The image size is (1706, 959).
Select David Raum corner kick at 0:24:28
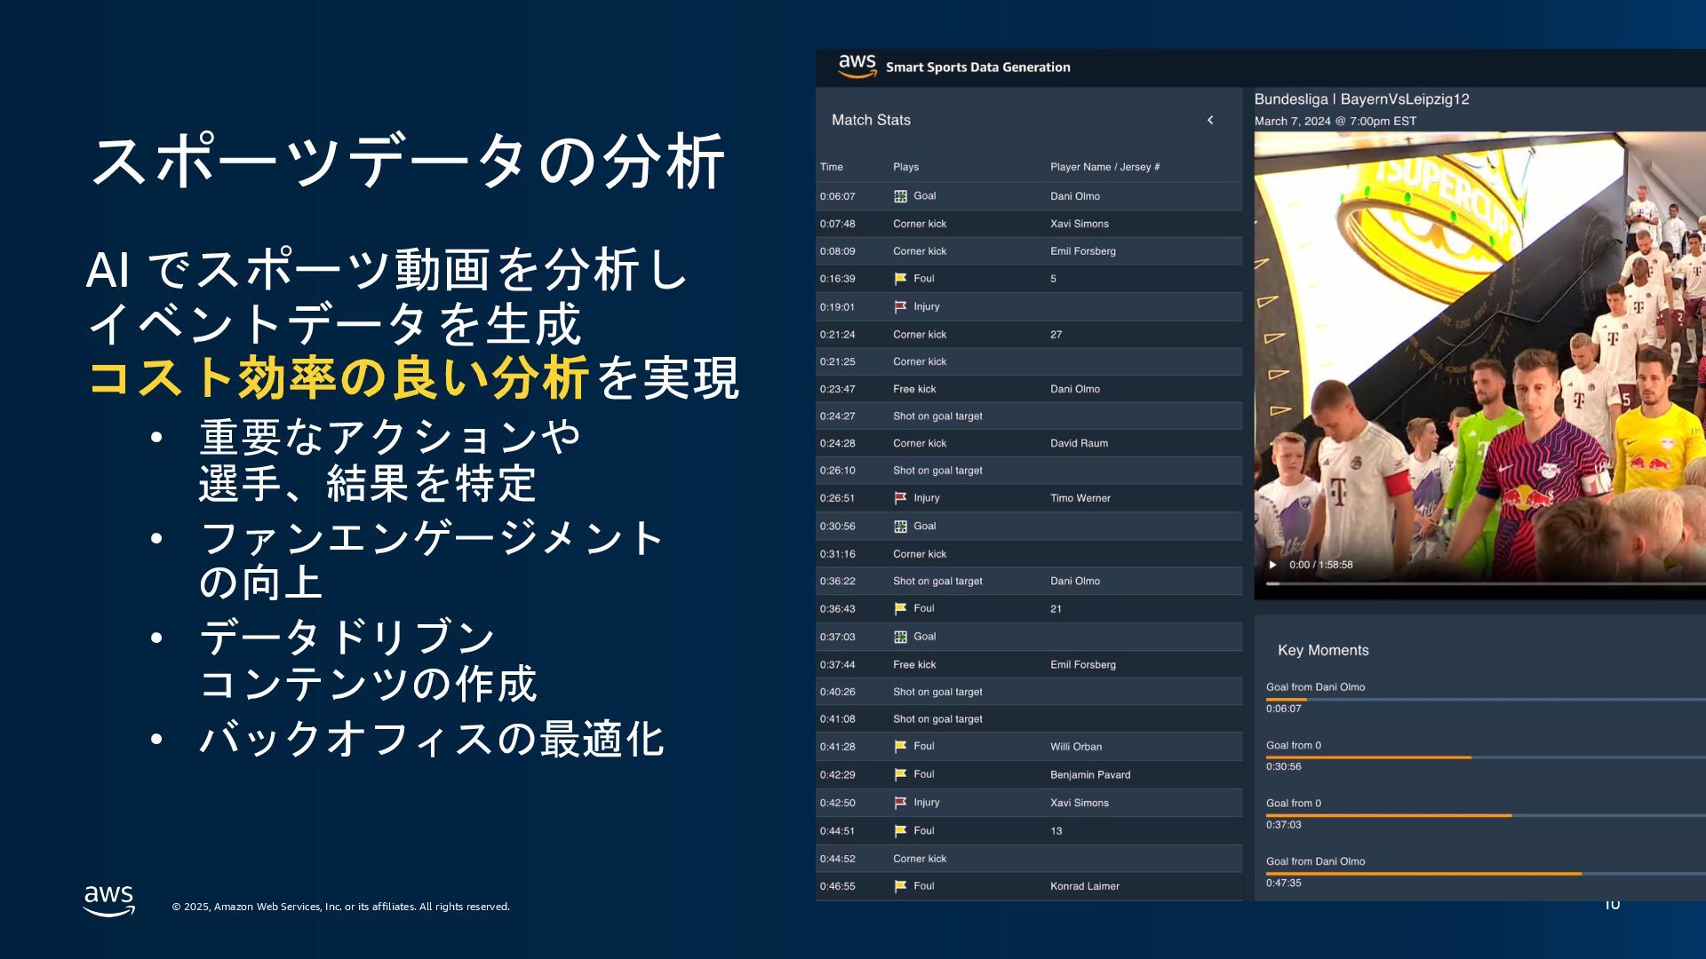1029,443
